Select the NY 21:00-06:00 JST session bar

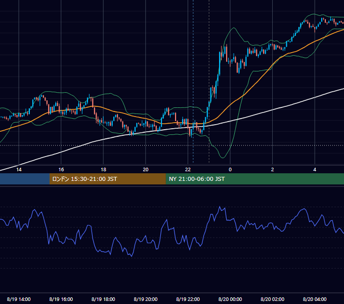click(x=254, y=179)
